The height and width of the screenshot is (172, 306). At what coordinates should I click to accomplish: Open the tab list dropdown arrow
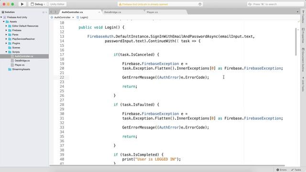pos(297,12)
